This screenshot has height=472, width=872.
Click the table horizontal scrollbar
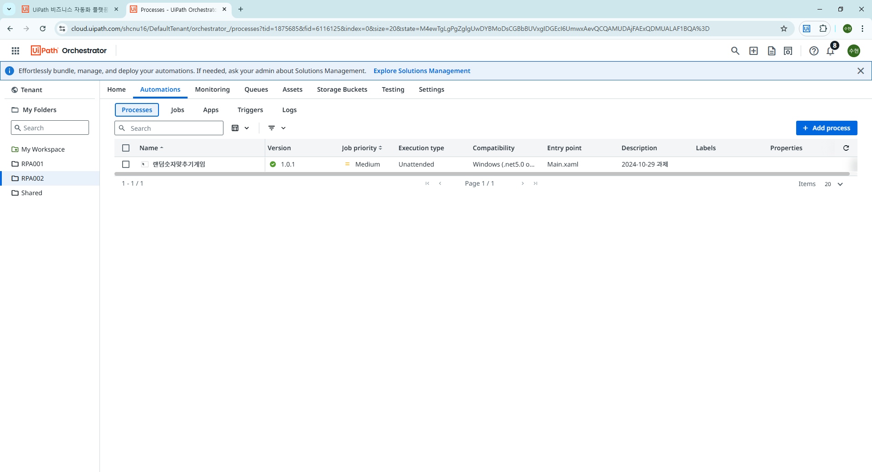click(x=482, y=174)
